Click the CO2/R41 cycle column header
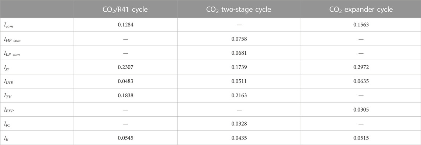The width and height of the screenshot is (421, 145). 125,10
